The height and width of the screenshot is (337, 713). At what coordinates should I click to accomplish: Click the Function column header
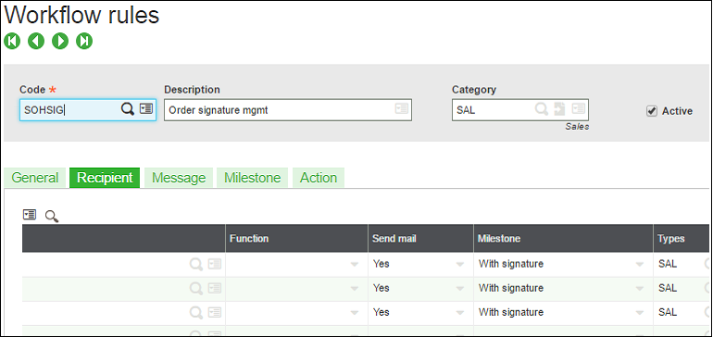pyautogui.click(x=296, y=238)
